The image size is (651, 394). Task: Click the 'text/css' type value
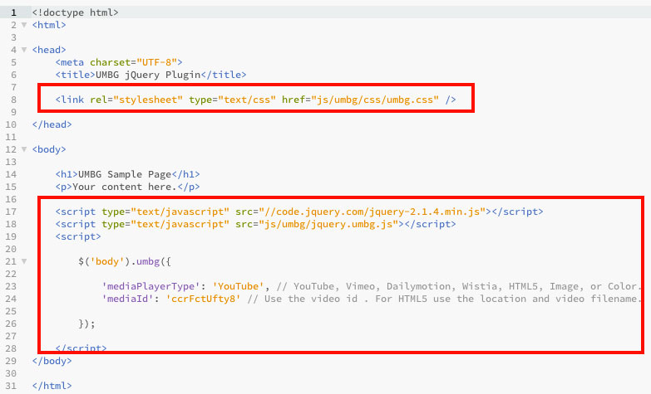click(x=247, y=100)
